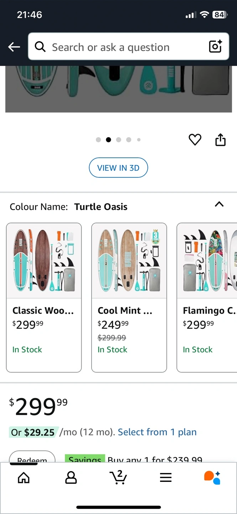Add item to wishlist with heart icon

pos(195,140)
